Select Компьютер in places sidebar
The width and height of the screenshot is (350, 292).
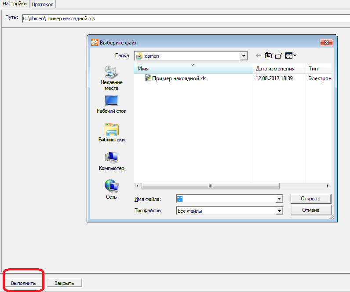[x=111, y=161]
